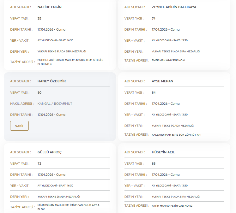Click the NAKİL button

point(19,126)
